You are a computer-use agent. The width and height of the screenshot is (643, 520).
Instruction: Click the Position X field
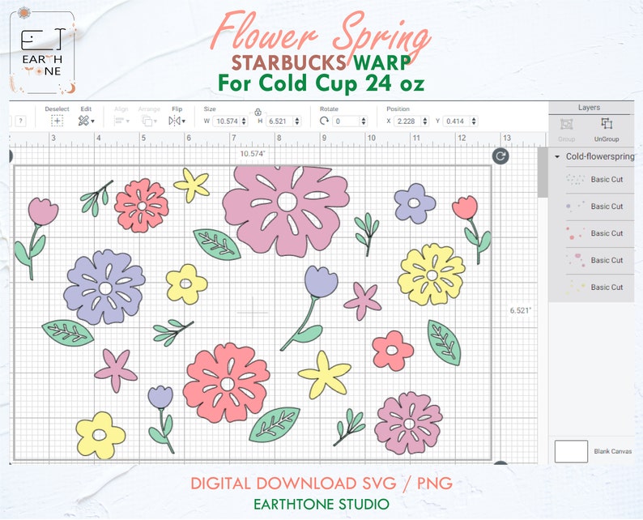[407, 121]
